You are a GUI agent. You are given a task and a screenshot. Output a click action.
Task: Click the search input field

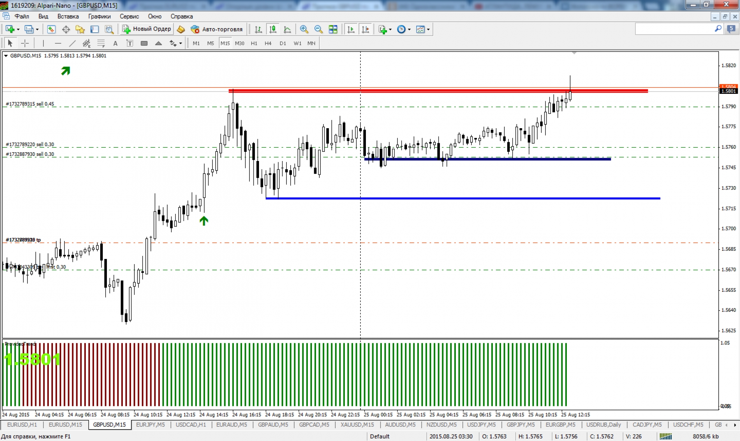pyautogui.click(x=674, y=29)
